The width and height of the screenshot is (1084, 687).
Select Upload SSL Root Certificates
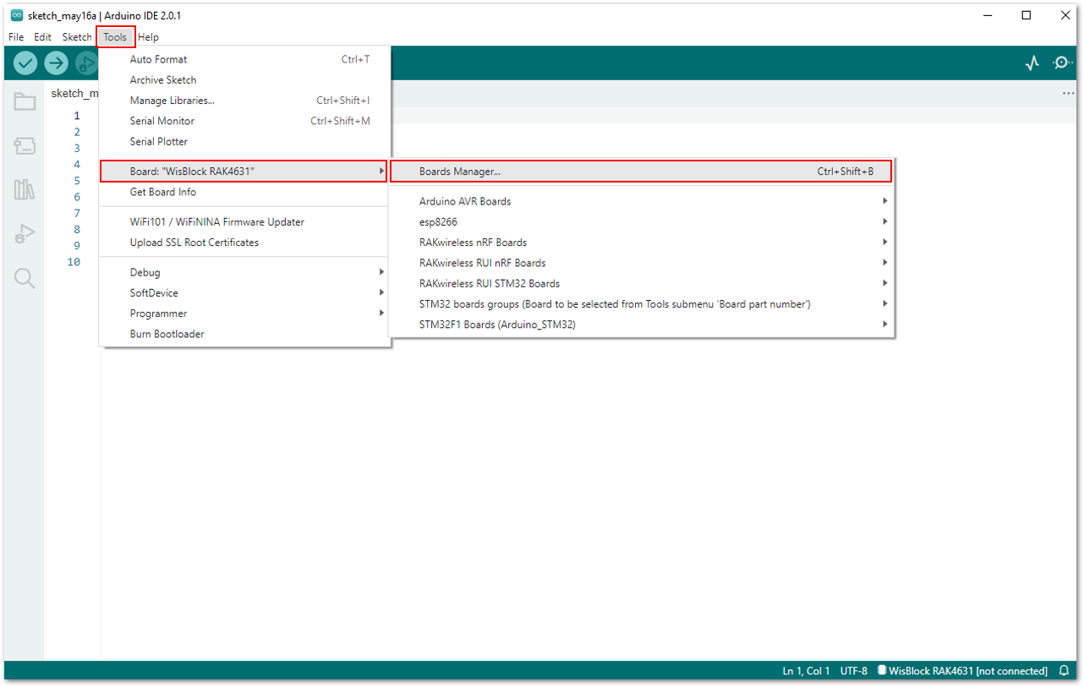244,243
